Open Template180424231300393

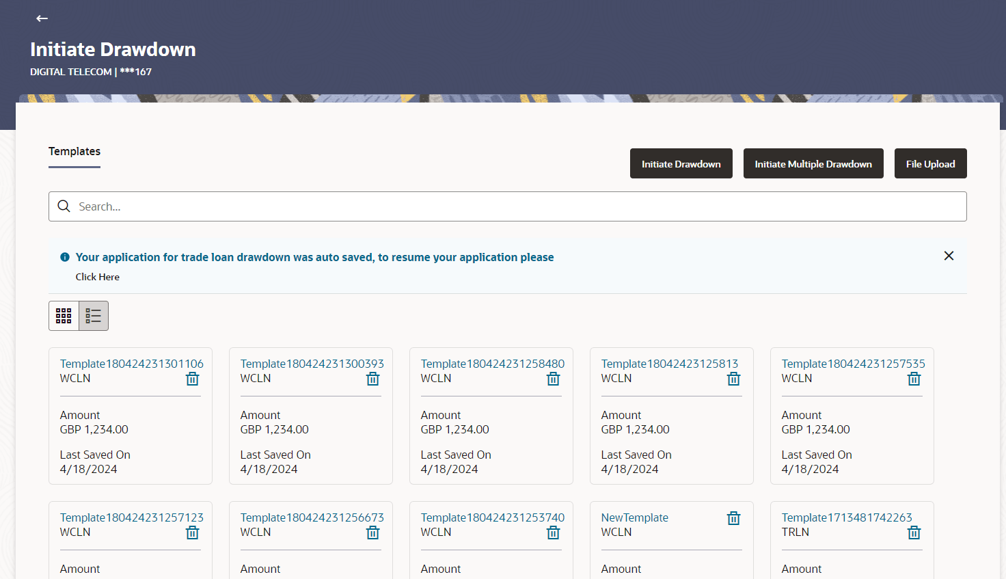pyautogui.click(x=312, y=364)
